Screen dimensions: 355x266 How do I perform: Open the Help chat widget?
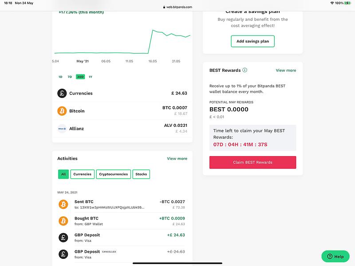(x=335, y=256)
